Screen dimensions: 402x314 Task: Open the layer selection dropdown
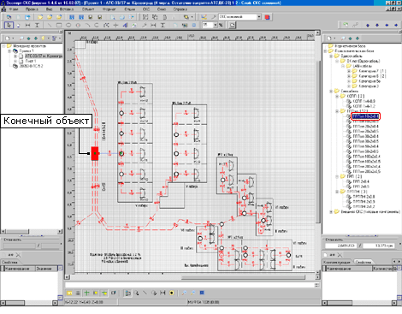pos(259,17)
